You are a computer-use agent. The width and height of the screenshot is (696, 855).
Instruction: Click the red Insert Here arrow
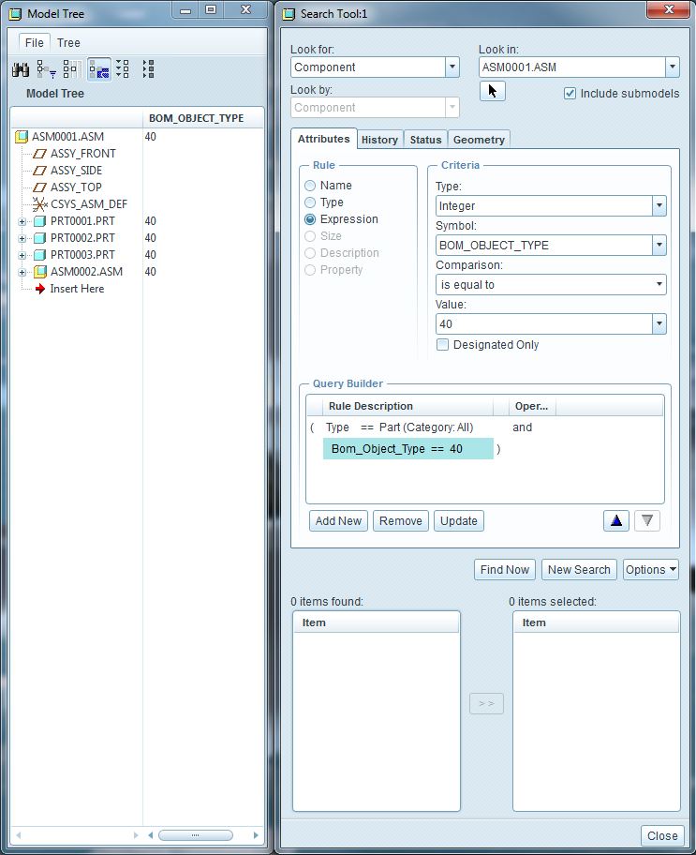point(39,289)
